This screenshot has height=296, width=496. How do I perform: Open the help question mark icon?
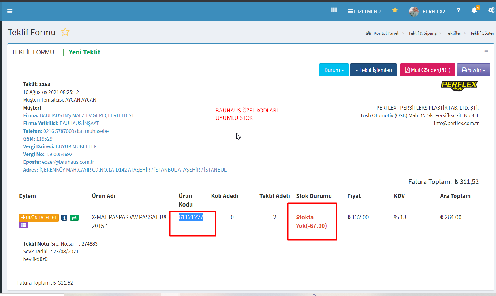pos(458,11)
